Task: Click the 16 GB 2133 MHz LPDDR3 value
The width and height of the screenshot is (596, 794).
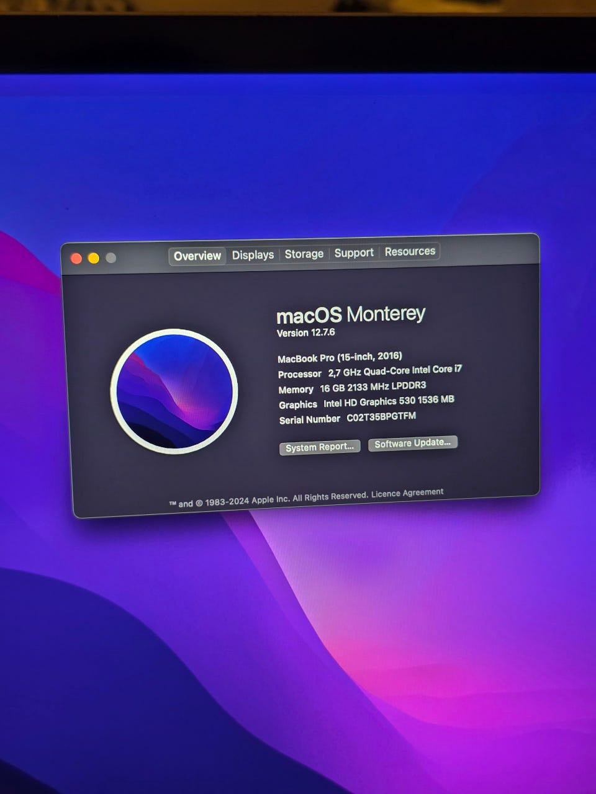Action: tap(373, 387)
